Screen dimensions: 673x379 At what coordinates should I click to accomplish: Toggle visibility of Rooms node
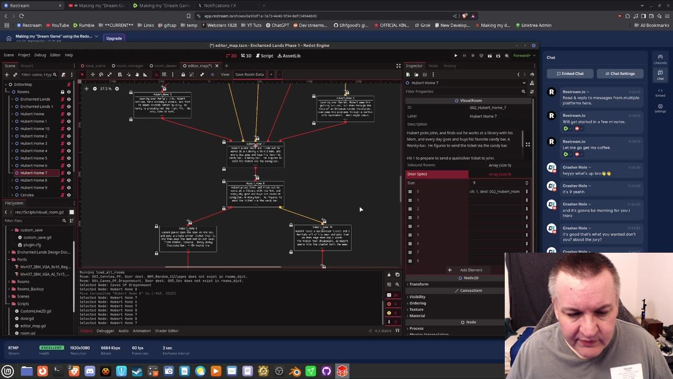[x=68, y=92]
